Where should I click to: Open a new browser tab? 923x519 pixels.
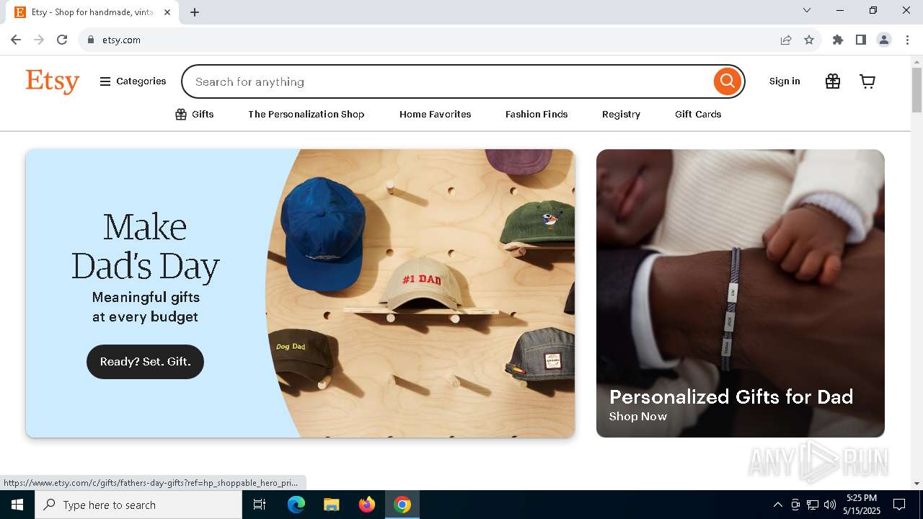(195, 12)
